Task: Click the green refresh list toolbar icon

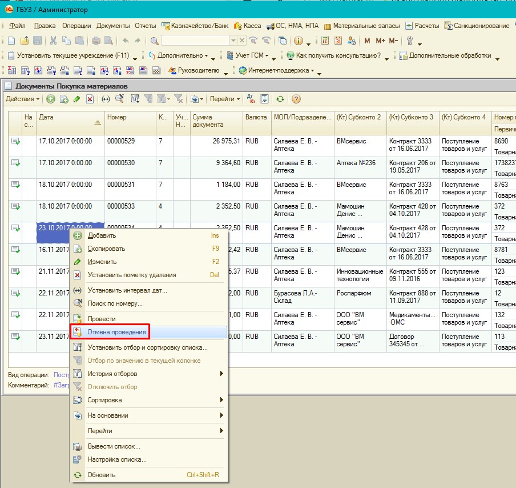Action: click(280, 99)
